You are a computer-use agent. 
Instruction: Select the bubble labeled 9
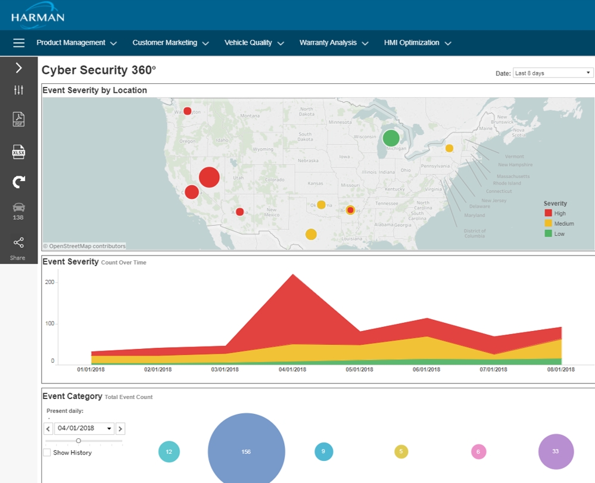tap(323, 451)
